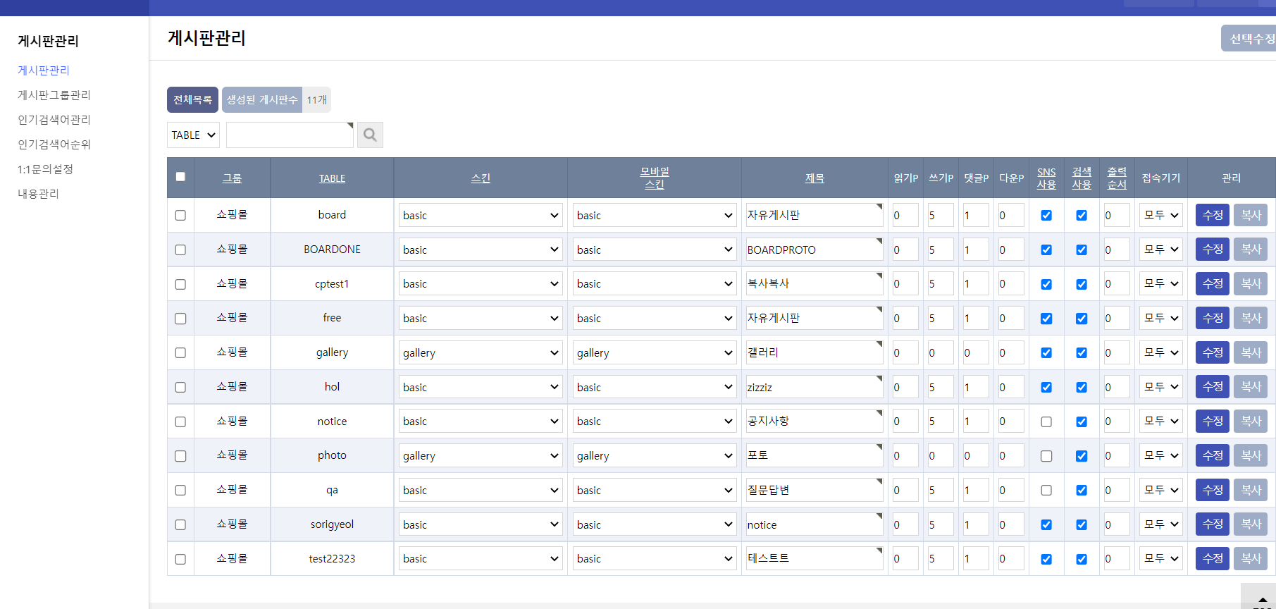Image resolution: width=1276 pixels, height=609 pixels.
Task: Click the table name 'test22323'
Action: coord(332,559)
